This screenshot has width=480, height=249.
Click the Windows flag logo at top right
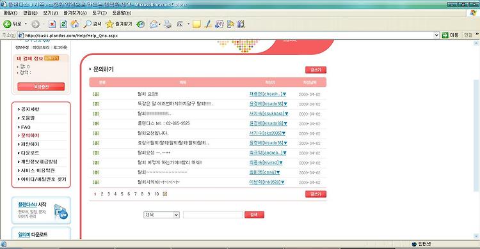click(x=473, y=13)
